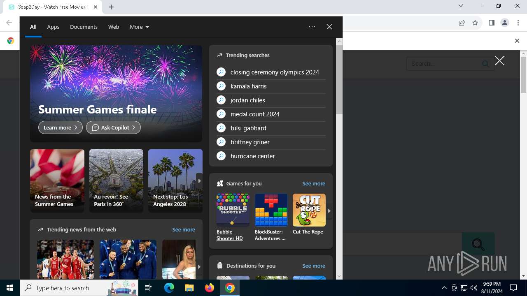Search trending 'closing ceremony olympics 2024'
527x296 pixels.
click(271, 72)
